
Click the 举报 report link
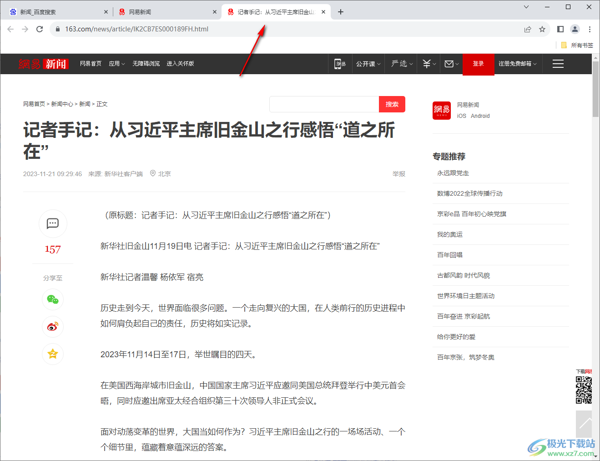click(x=399, y=174)
